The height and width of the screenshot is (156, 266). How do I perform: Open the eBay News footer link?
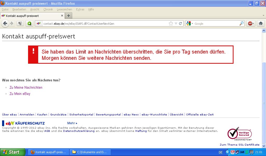click(x=131, y=115)
